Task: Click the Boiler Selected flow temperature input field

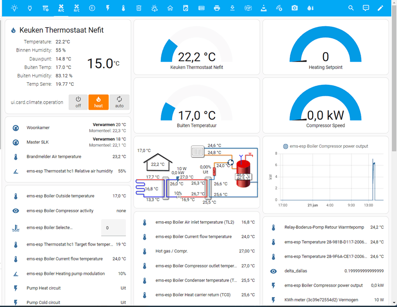Action: pyautogui.click(x=114, y=228)
